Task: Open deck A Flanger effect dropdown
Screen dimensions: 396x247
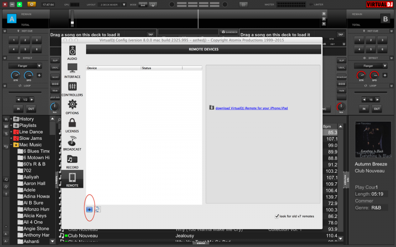Action: (x=39, y=66)
